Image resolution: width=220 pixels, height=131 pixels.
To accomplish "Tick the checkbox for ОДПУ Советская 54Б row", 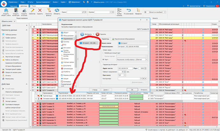I will pos(35,82).
